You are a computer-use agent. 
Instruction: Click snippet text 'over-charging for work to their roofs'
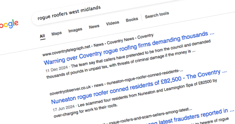pyautogui.click(x=85, y=110)
